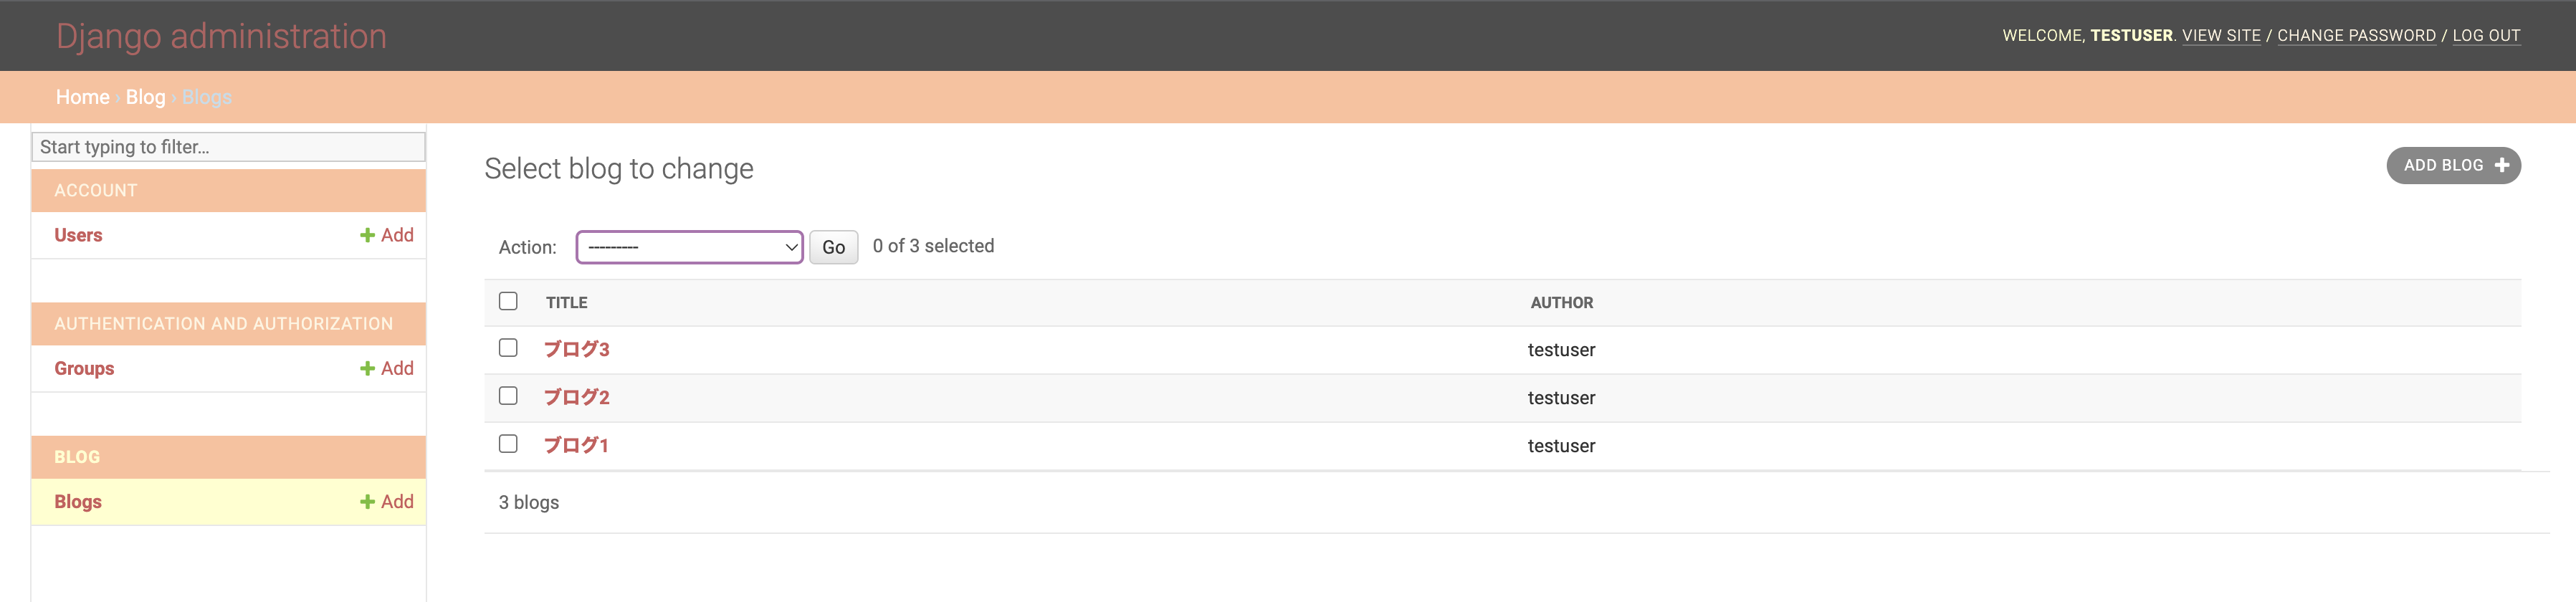Screen dimensions: 2576x602
Task: Select Blogs in the sidebar navigation
Action: (78, 502)
